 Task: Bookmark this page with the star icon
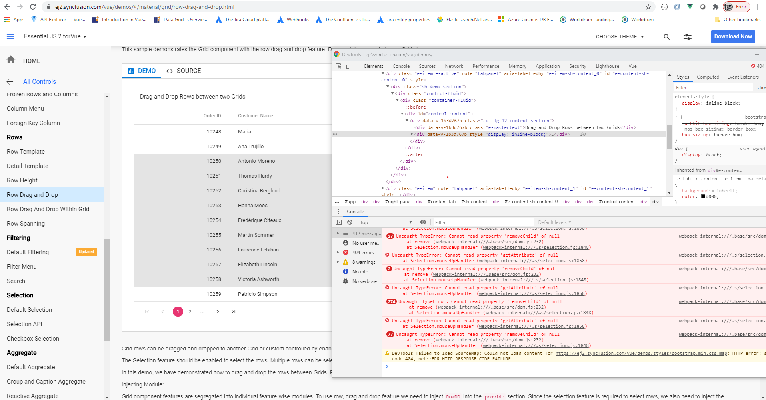[648, 7]
